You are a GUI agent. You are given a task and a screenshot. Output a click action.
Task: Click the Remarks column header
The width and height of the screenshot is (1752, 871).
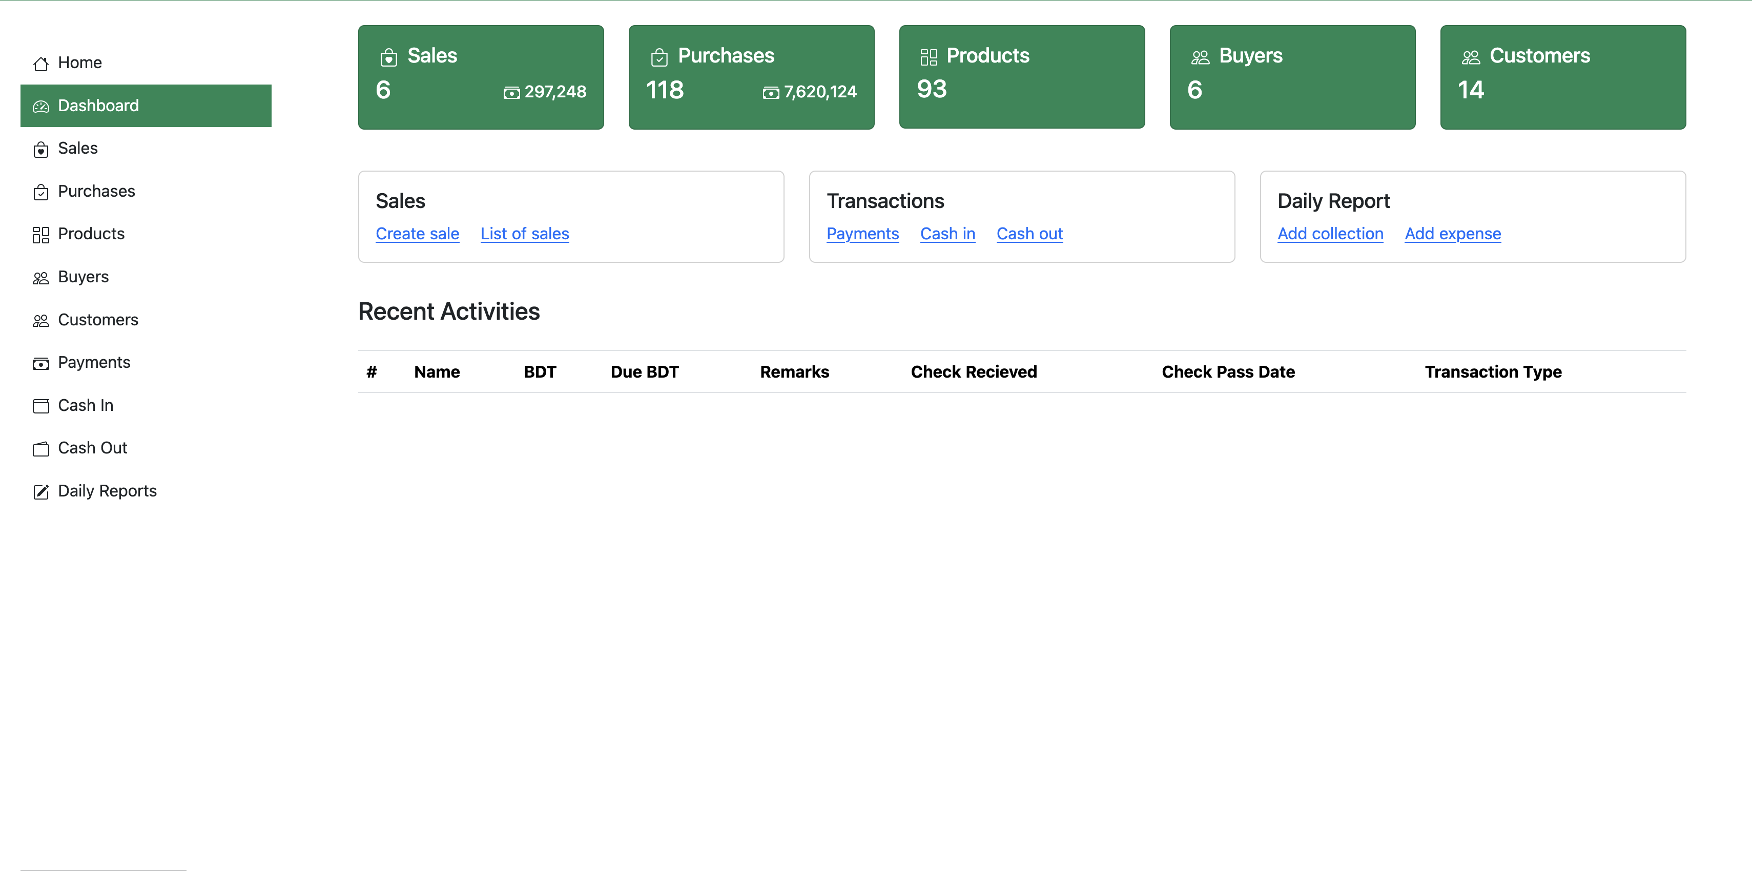(794, 372)
